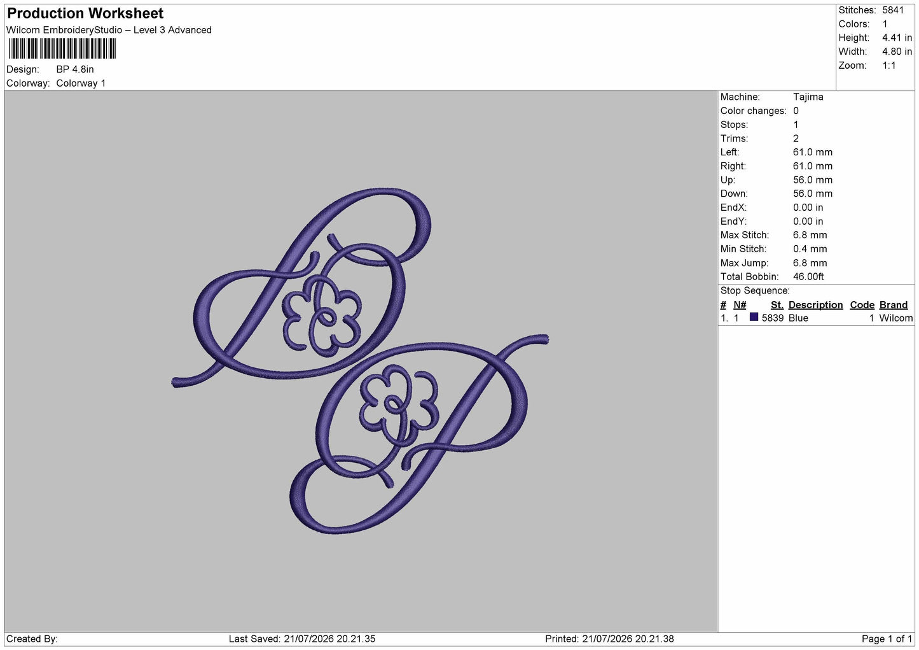
Task: Click the design name BP 4.8in
Action: click(75, 69)
